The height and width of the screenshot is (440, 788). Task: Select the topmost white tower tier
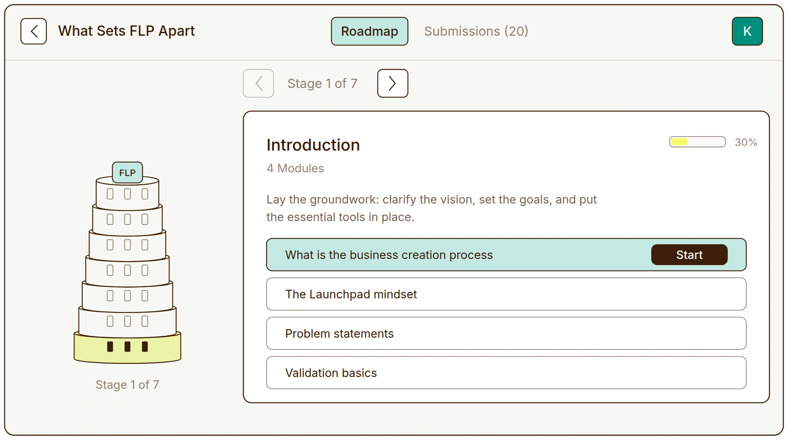pos(128,194)
